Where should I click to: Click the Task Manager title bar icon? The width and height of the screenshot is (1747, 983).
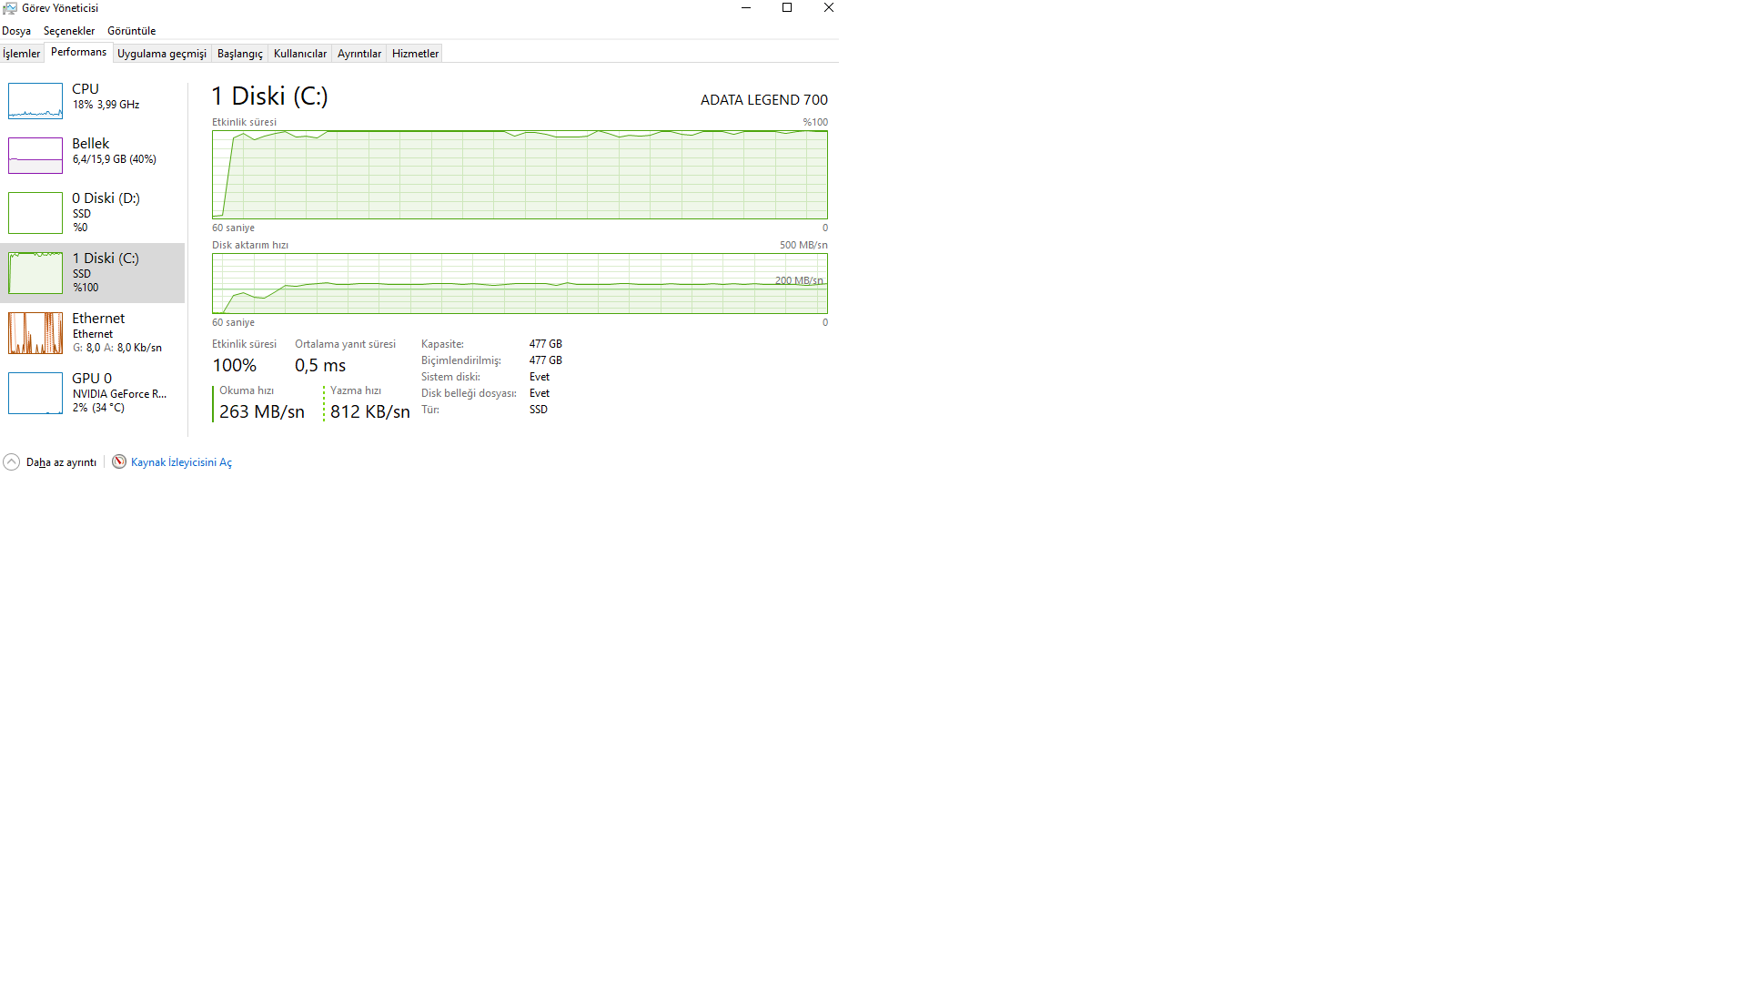pyautogui.click(x=10, y=8)
